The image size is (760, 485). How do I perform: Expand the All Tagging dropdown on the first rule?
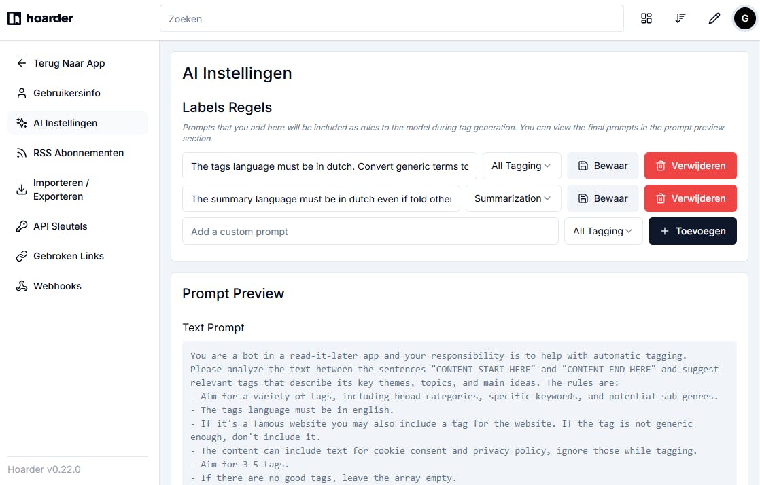click(521, 166)
